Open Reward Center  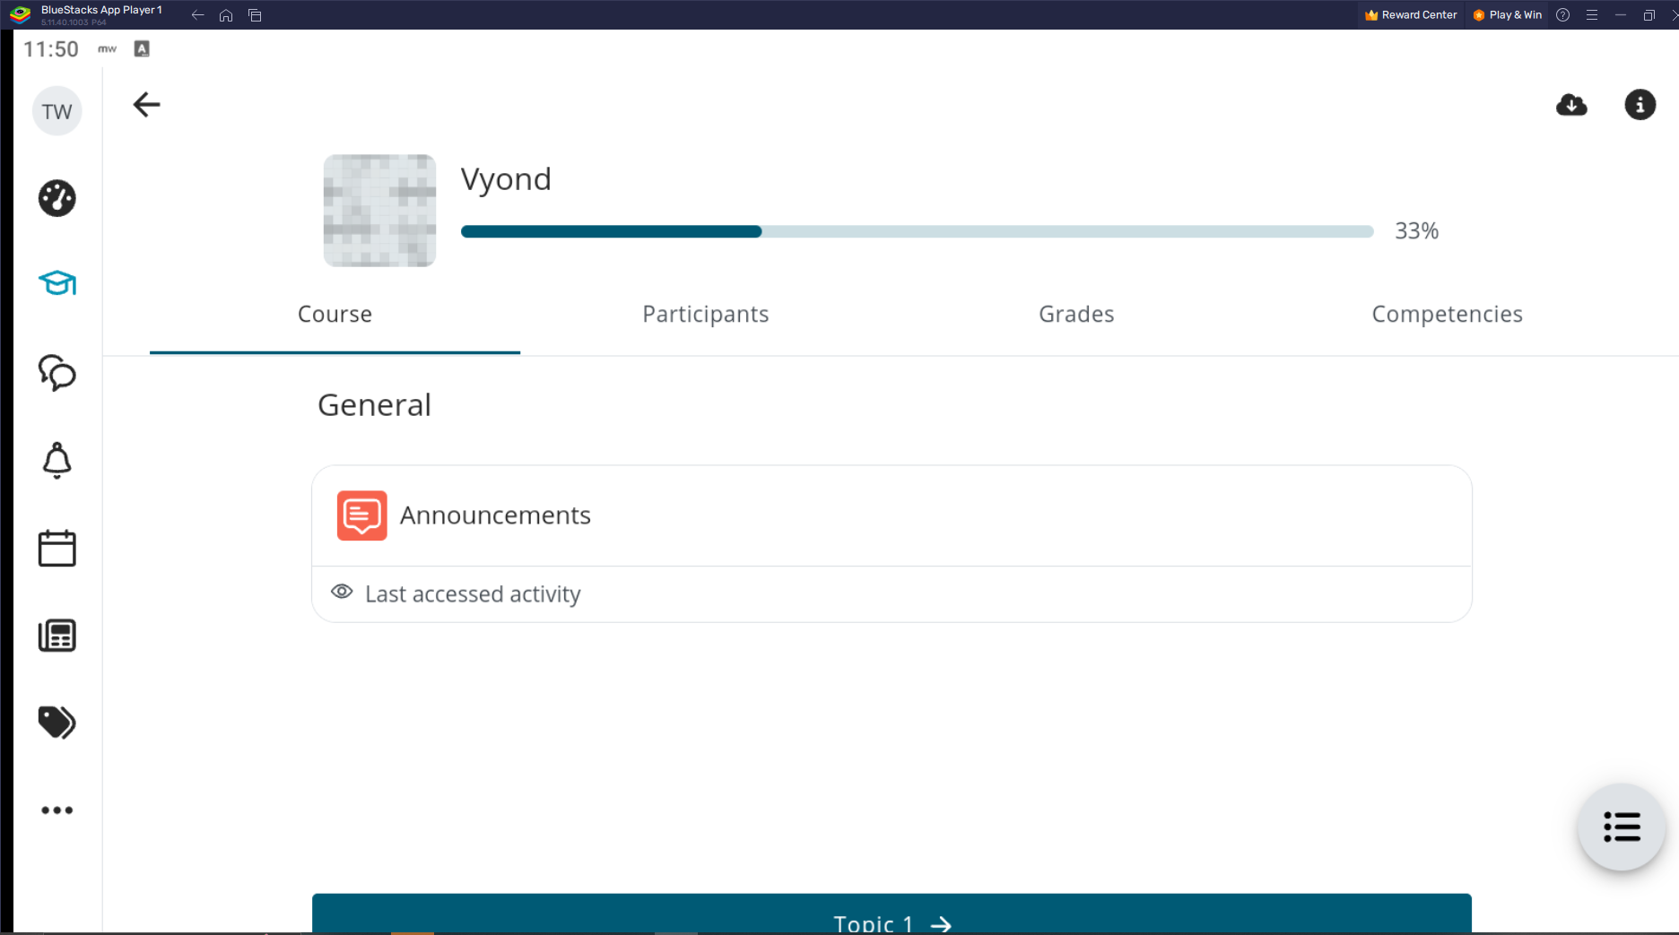pos(1410,15)
